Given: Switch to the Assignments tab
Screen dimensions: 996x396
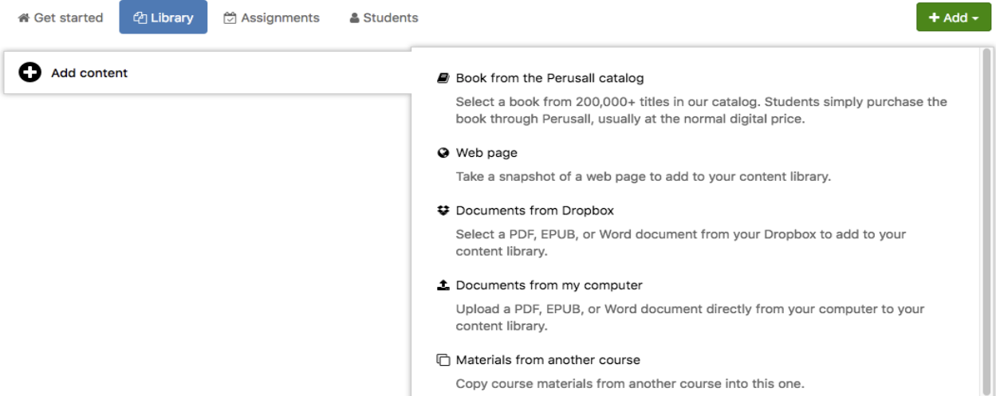Looking at the screenshot, I should [271, 18].
